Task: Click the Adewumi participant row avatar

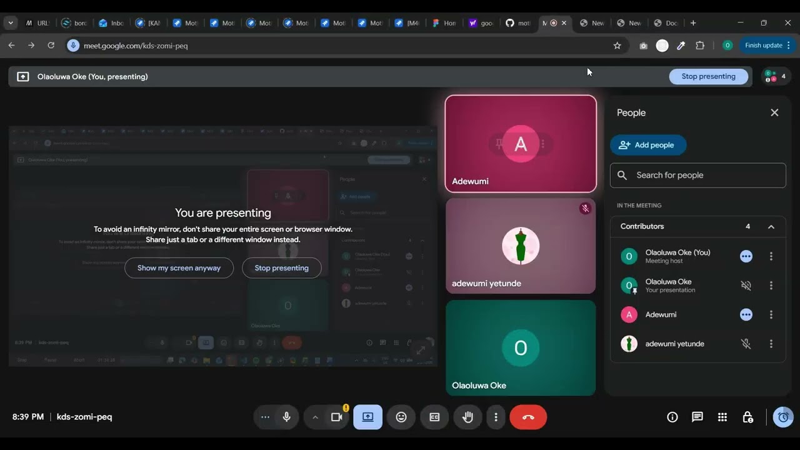Action: 629,314
